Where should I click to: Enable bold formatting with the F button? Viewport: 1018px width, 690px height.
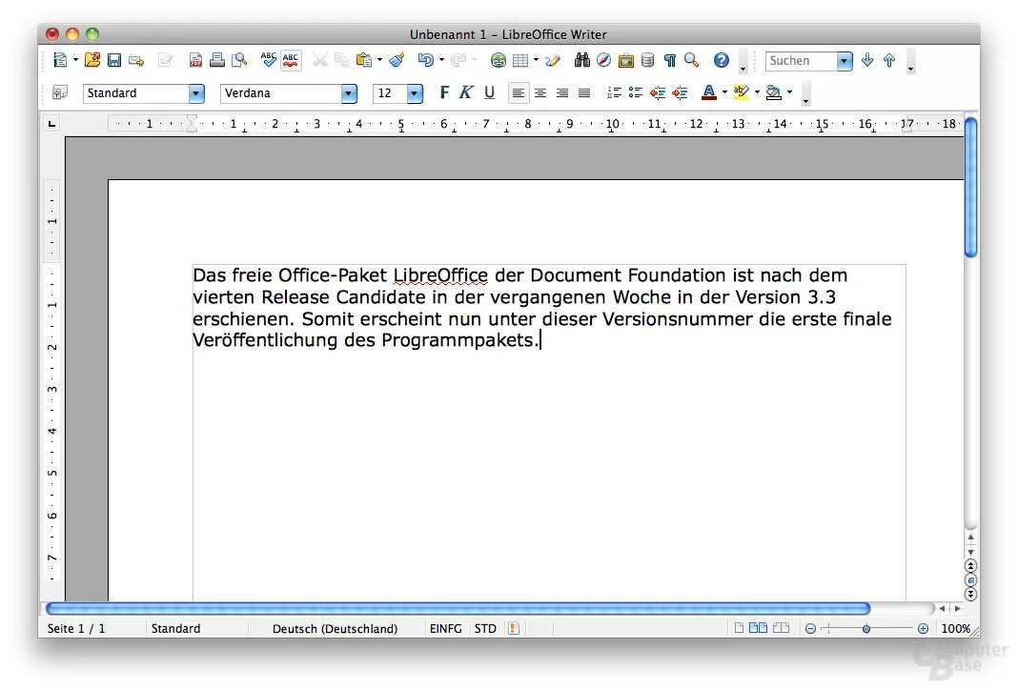(x=444, y=92)
